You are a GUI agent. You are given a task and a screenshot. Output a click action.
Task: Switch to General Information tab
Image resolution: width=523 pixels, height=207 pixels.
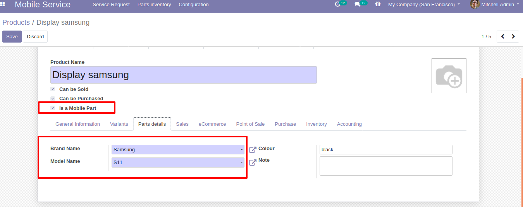(77, 124)
